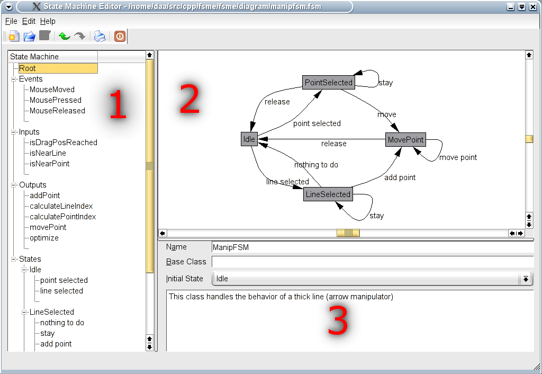Viewport: 542px width, 374px height.
Task: Click the Print icon in toolbar
Action: coord(100,37)
